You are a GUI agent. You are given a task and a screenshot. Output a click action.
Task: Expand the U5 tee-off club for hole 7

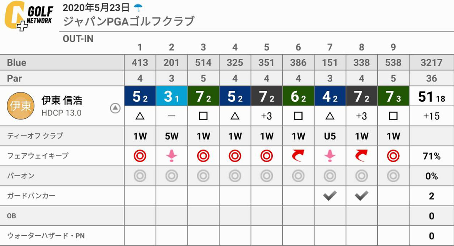tap(330, 136)
